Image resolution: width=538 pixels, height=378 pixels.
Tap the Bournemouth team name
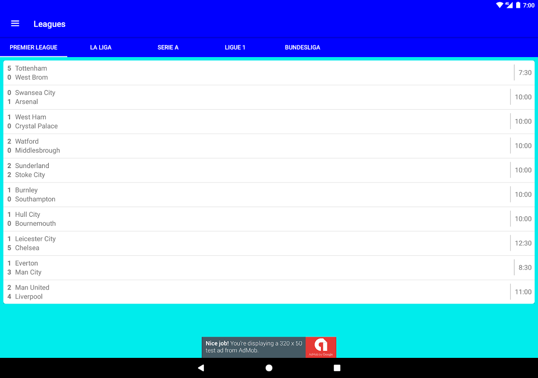pos(35,224)
